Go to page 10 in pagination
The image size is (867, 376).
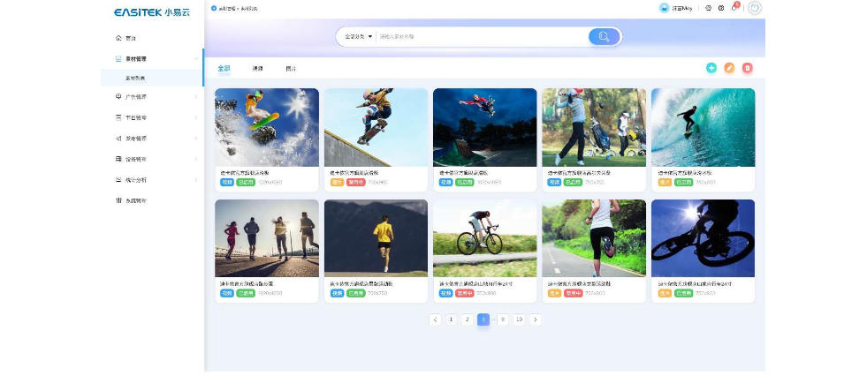[x=519, y=320]
